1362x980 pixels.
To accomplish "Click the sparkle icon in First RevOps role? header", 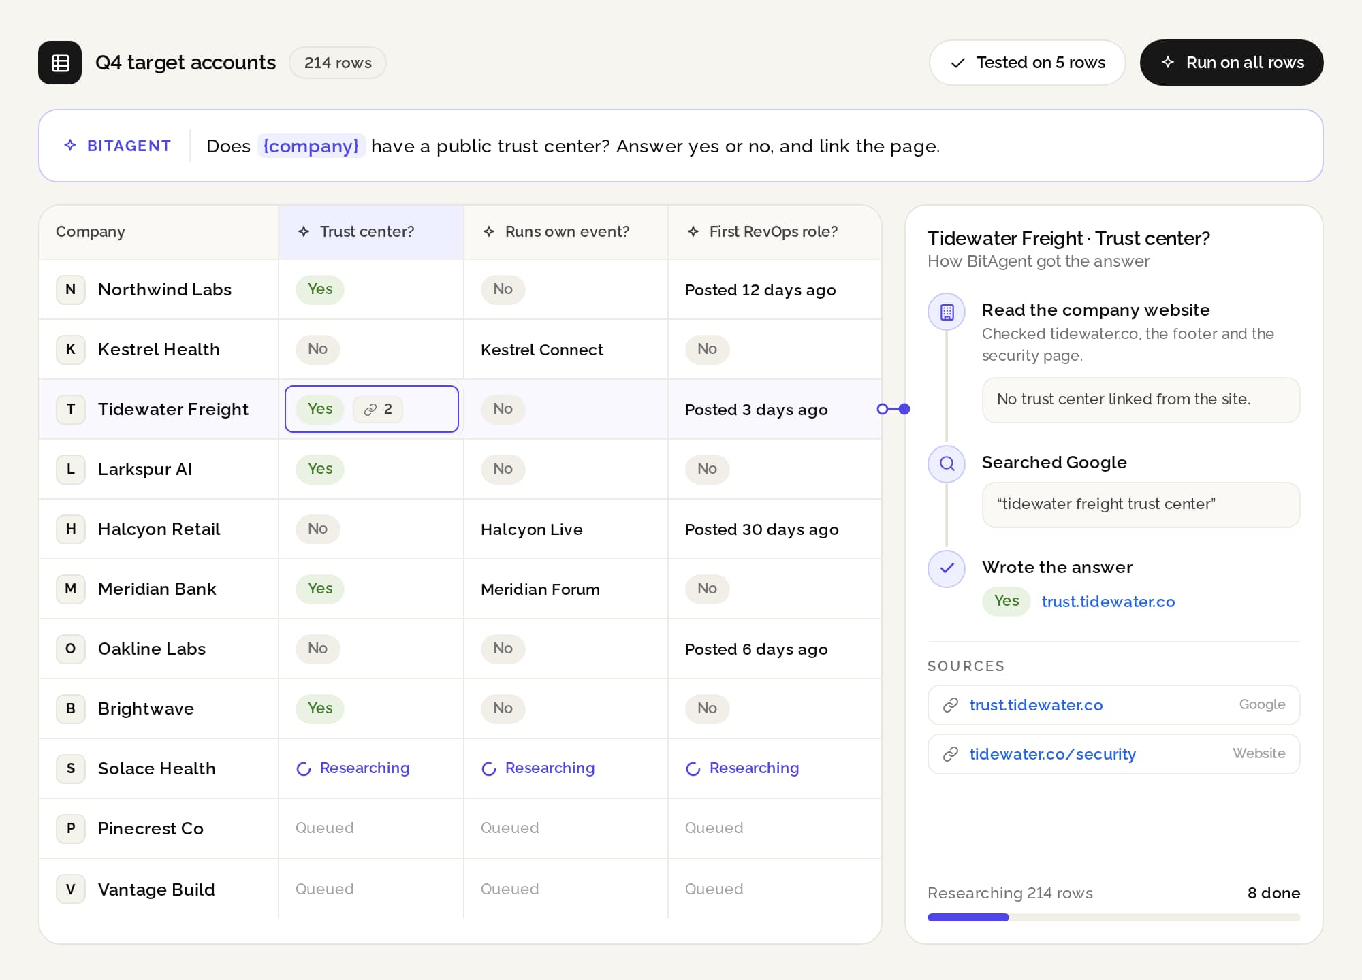I will 693,231.
